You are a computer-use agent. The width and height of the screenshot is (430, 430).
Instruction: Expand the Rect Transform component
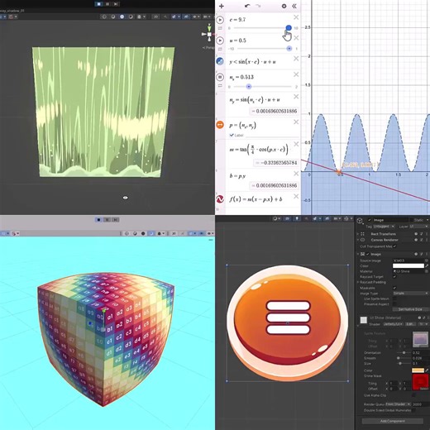tap(358, 234)
